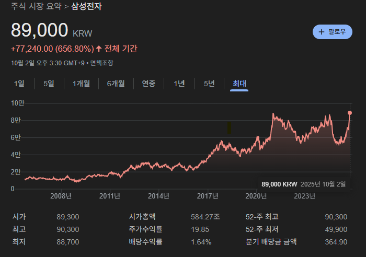This screenshot has width=366, height=257.
Task: Click the 2023년 x-axis label
Action: 305,196
